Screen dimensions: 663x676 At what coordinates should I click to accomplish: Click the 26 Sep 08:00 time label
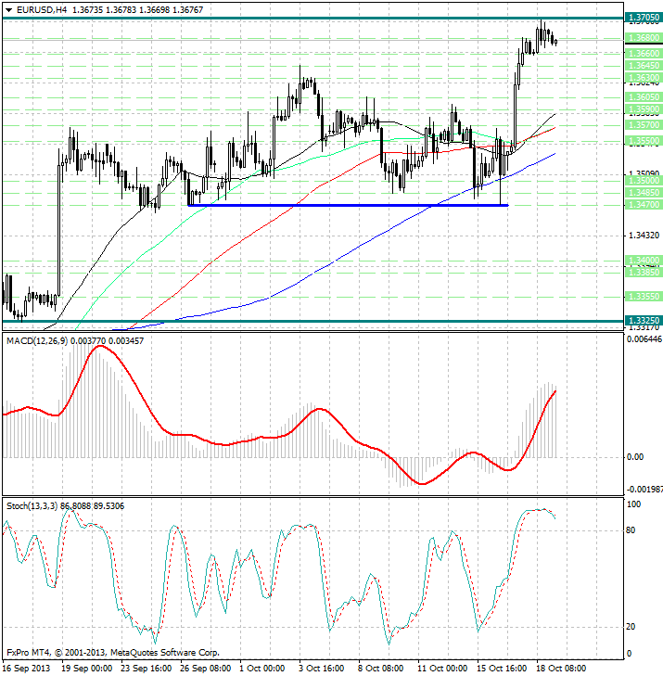[x=206, y=669]
